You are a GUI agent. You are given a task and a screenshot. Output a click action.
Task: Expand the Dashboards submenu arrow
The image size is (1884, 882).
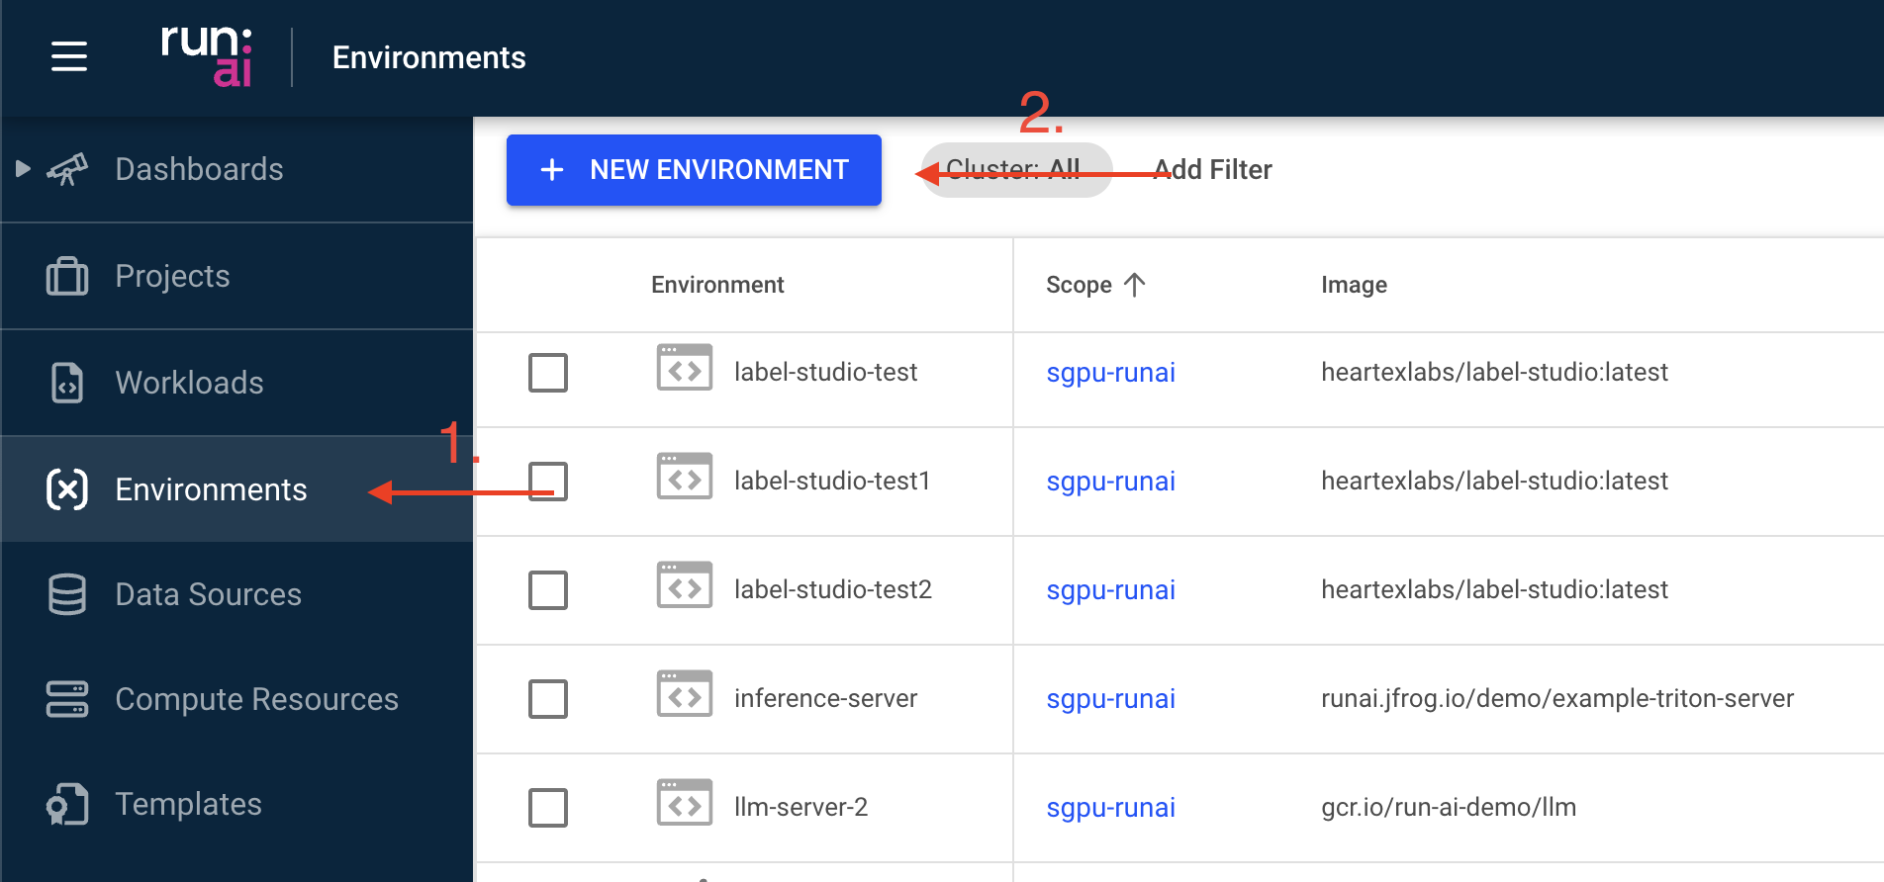pos(23,169)
